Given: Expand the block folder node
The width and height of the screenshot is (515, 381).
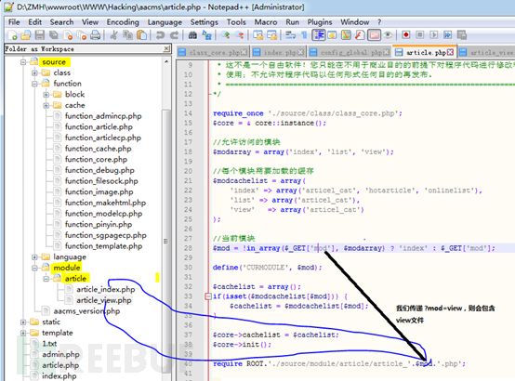Looking at the screenshot, I should (46, 95).
